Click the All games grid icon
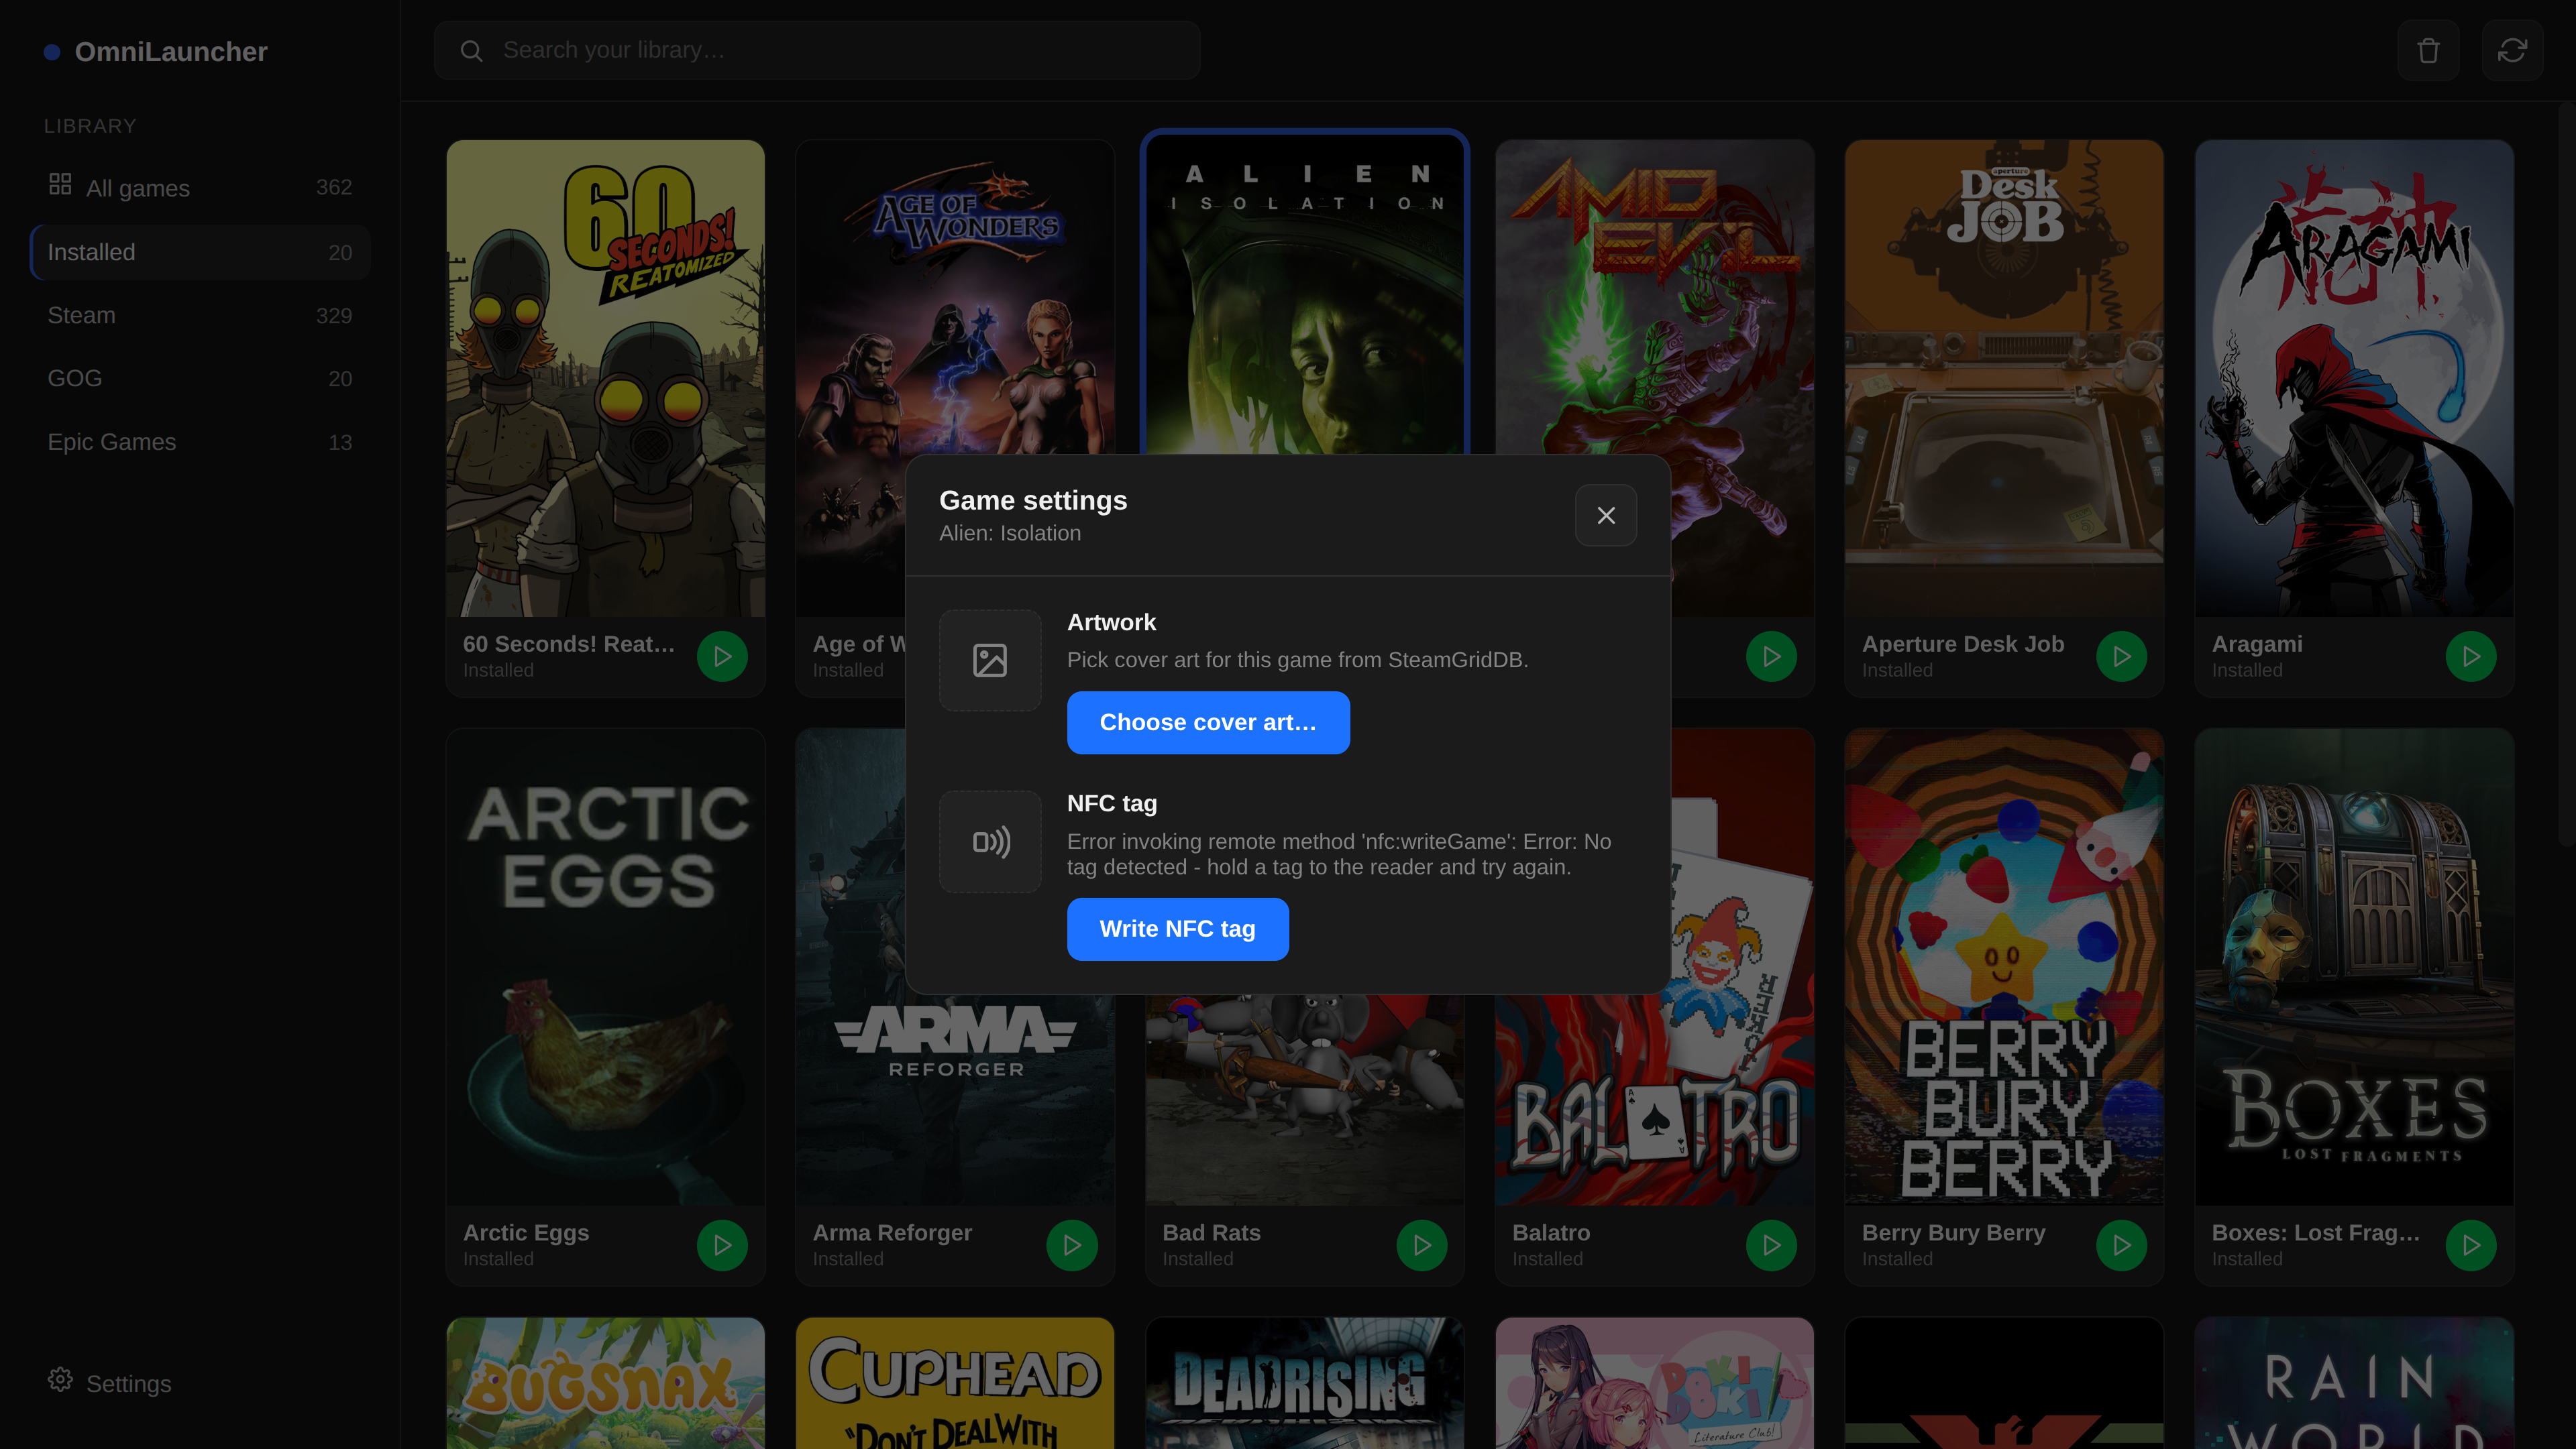Viewport: 2576px width, 1449px height. (x=60, y=184)
